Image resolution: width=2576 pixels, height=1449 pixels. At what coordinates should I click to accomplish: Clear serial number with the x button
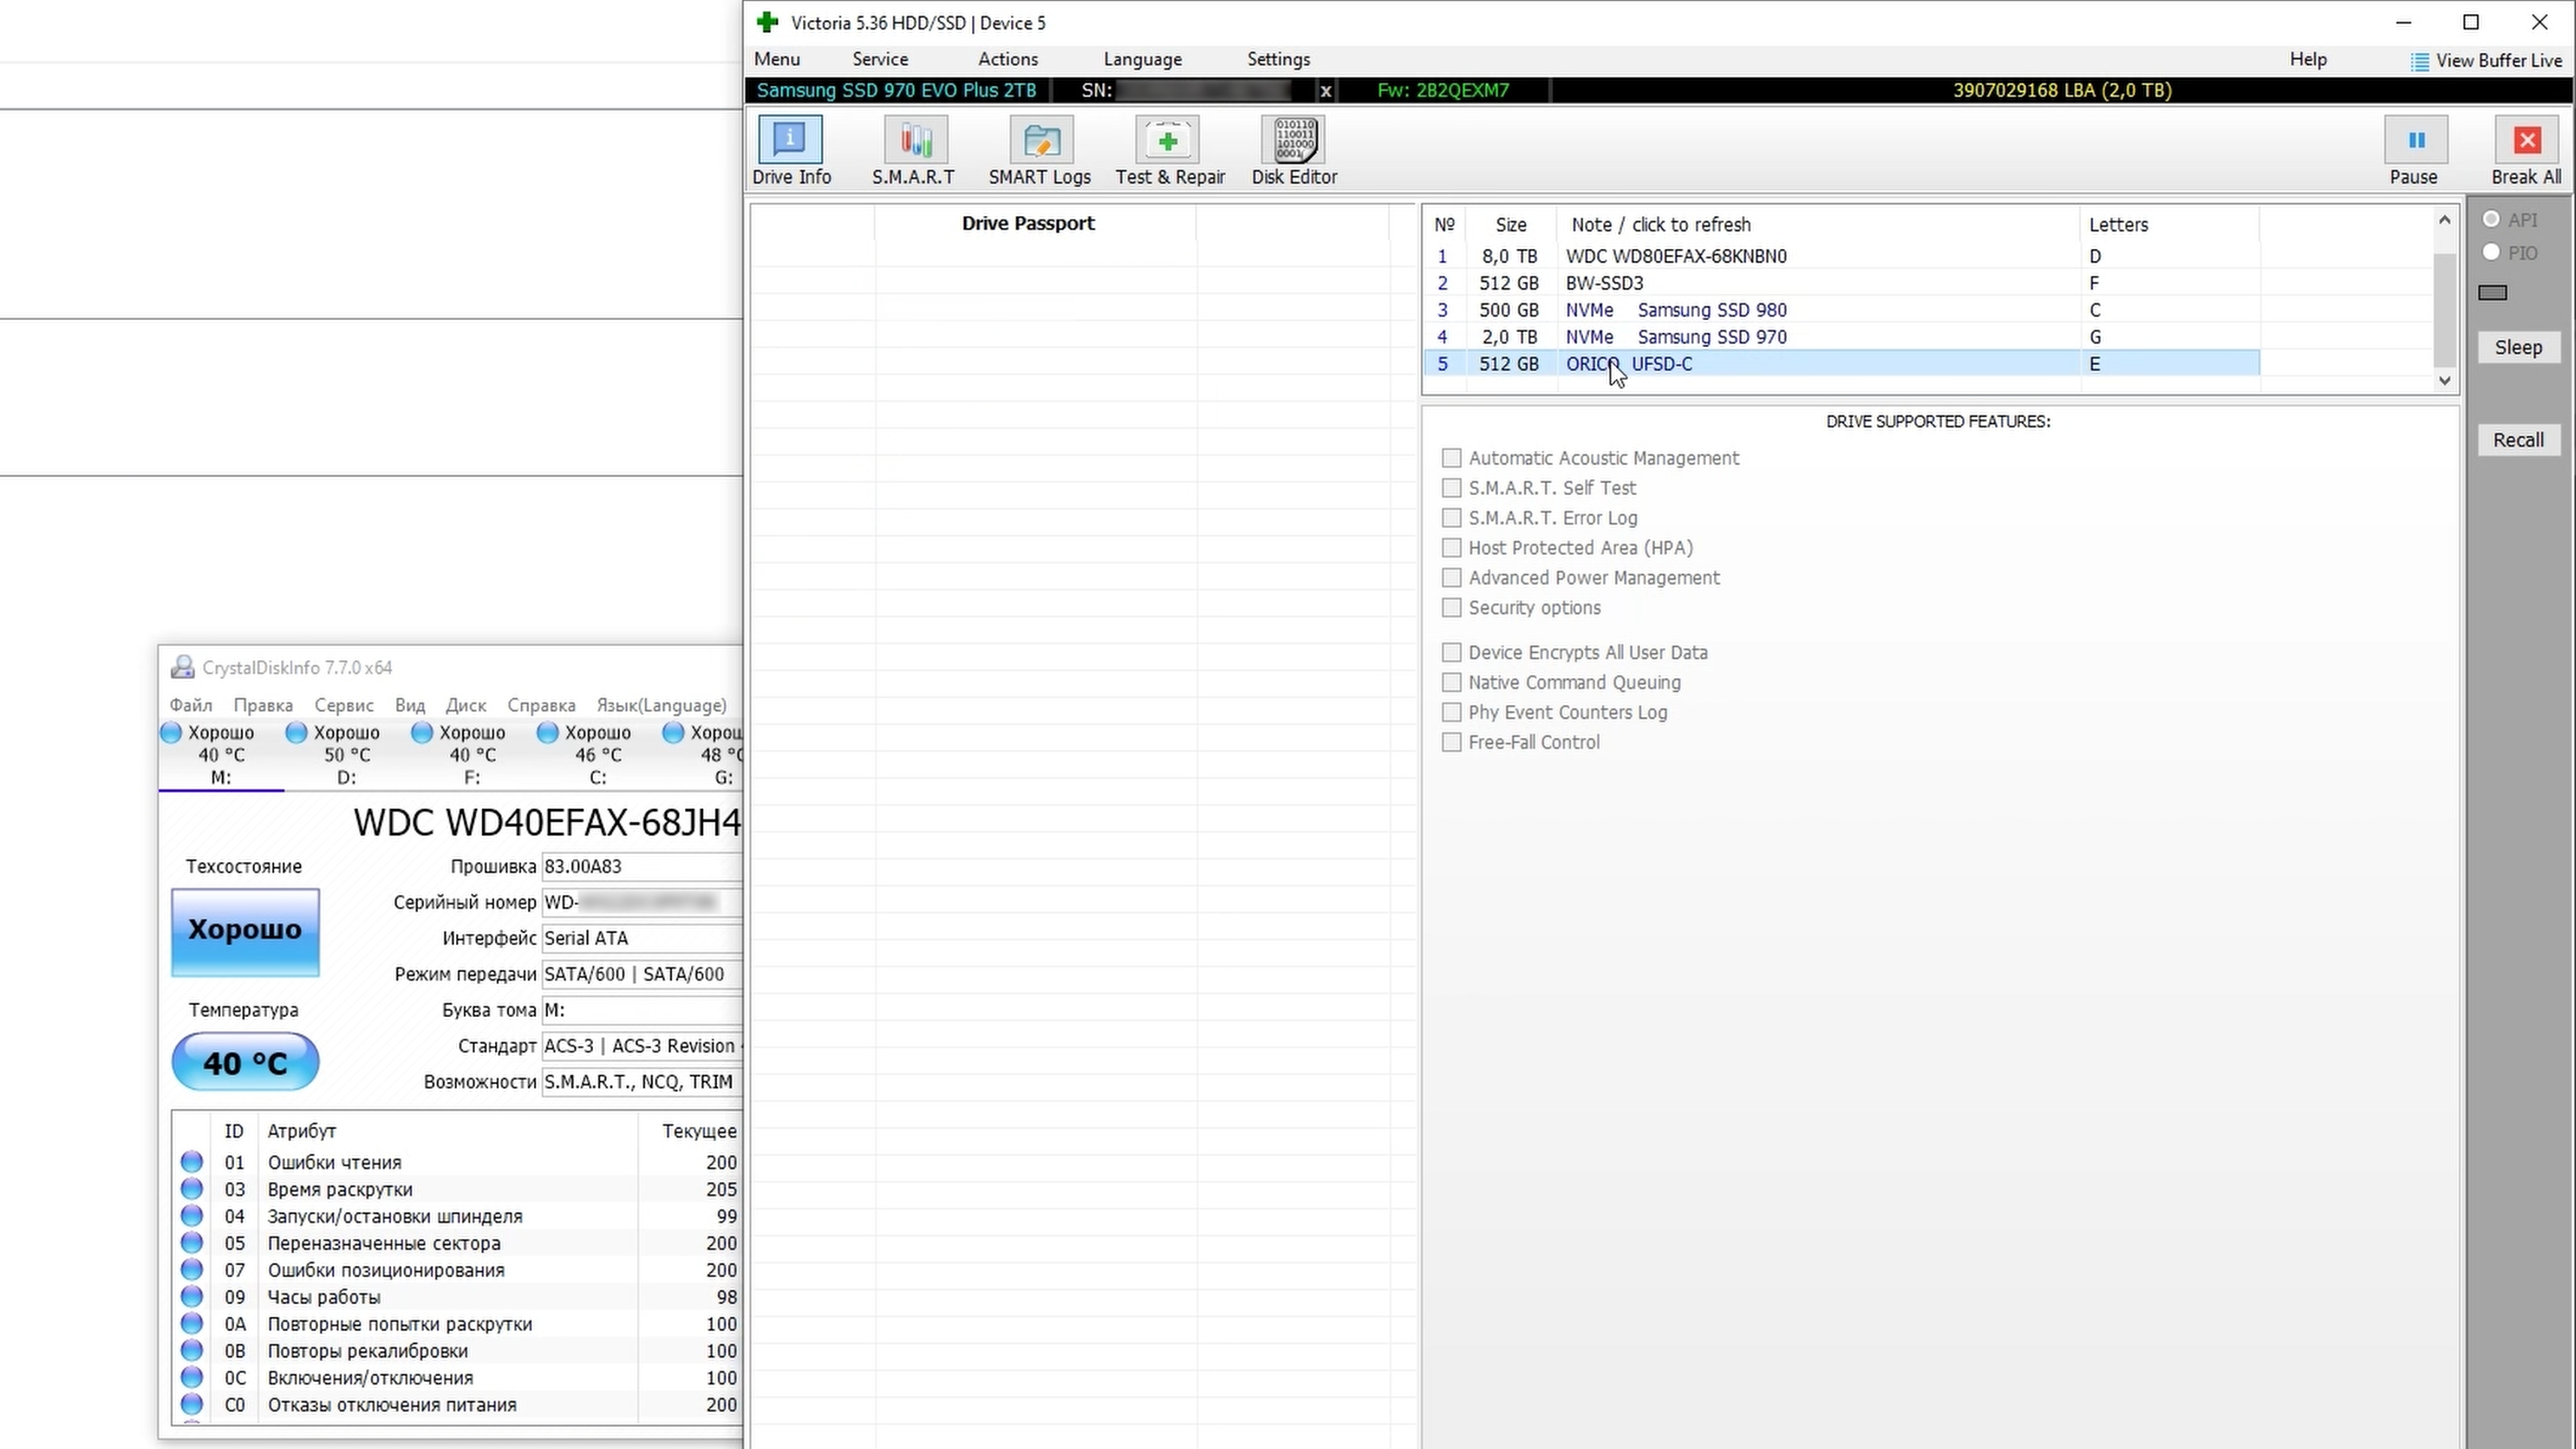point(1326,91)
